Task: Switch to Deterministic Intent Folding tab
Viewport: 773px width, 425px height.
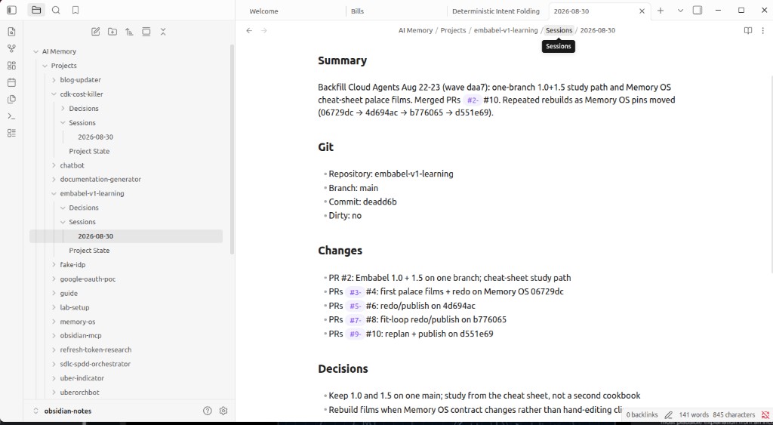Action: tap(496, 11)
